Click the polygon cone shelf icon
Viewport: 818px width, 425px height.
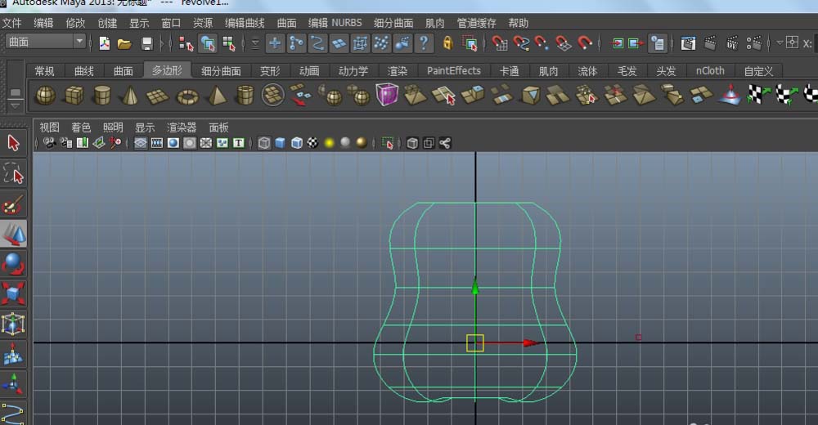point(129,96)
